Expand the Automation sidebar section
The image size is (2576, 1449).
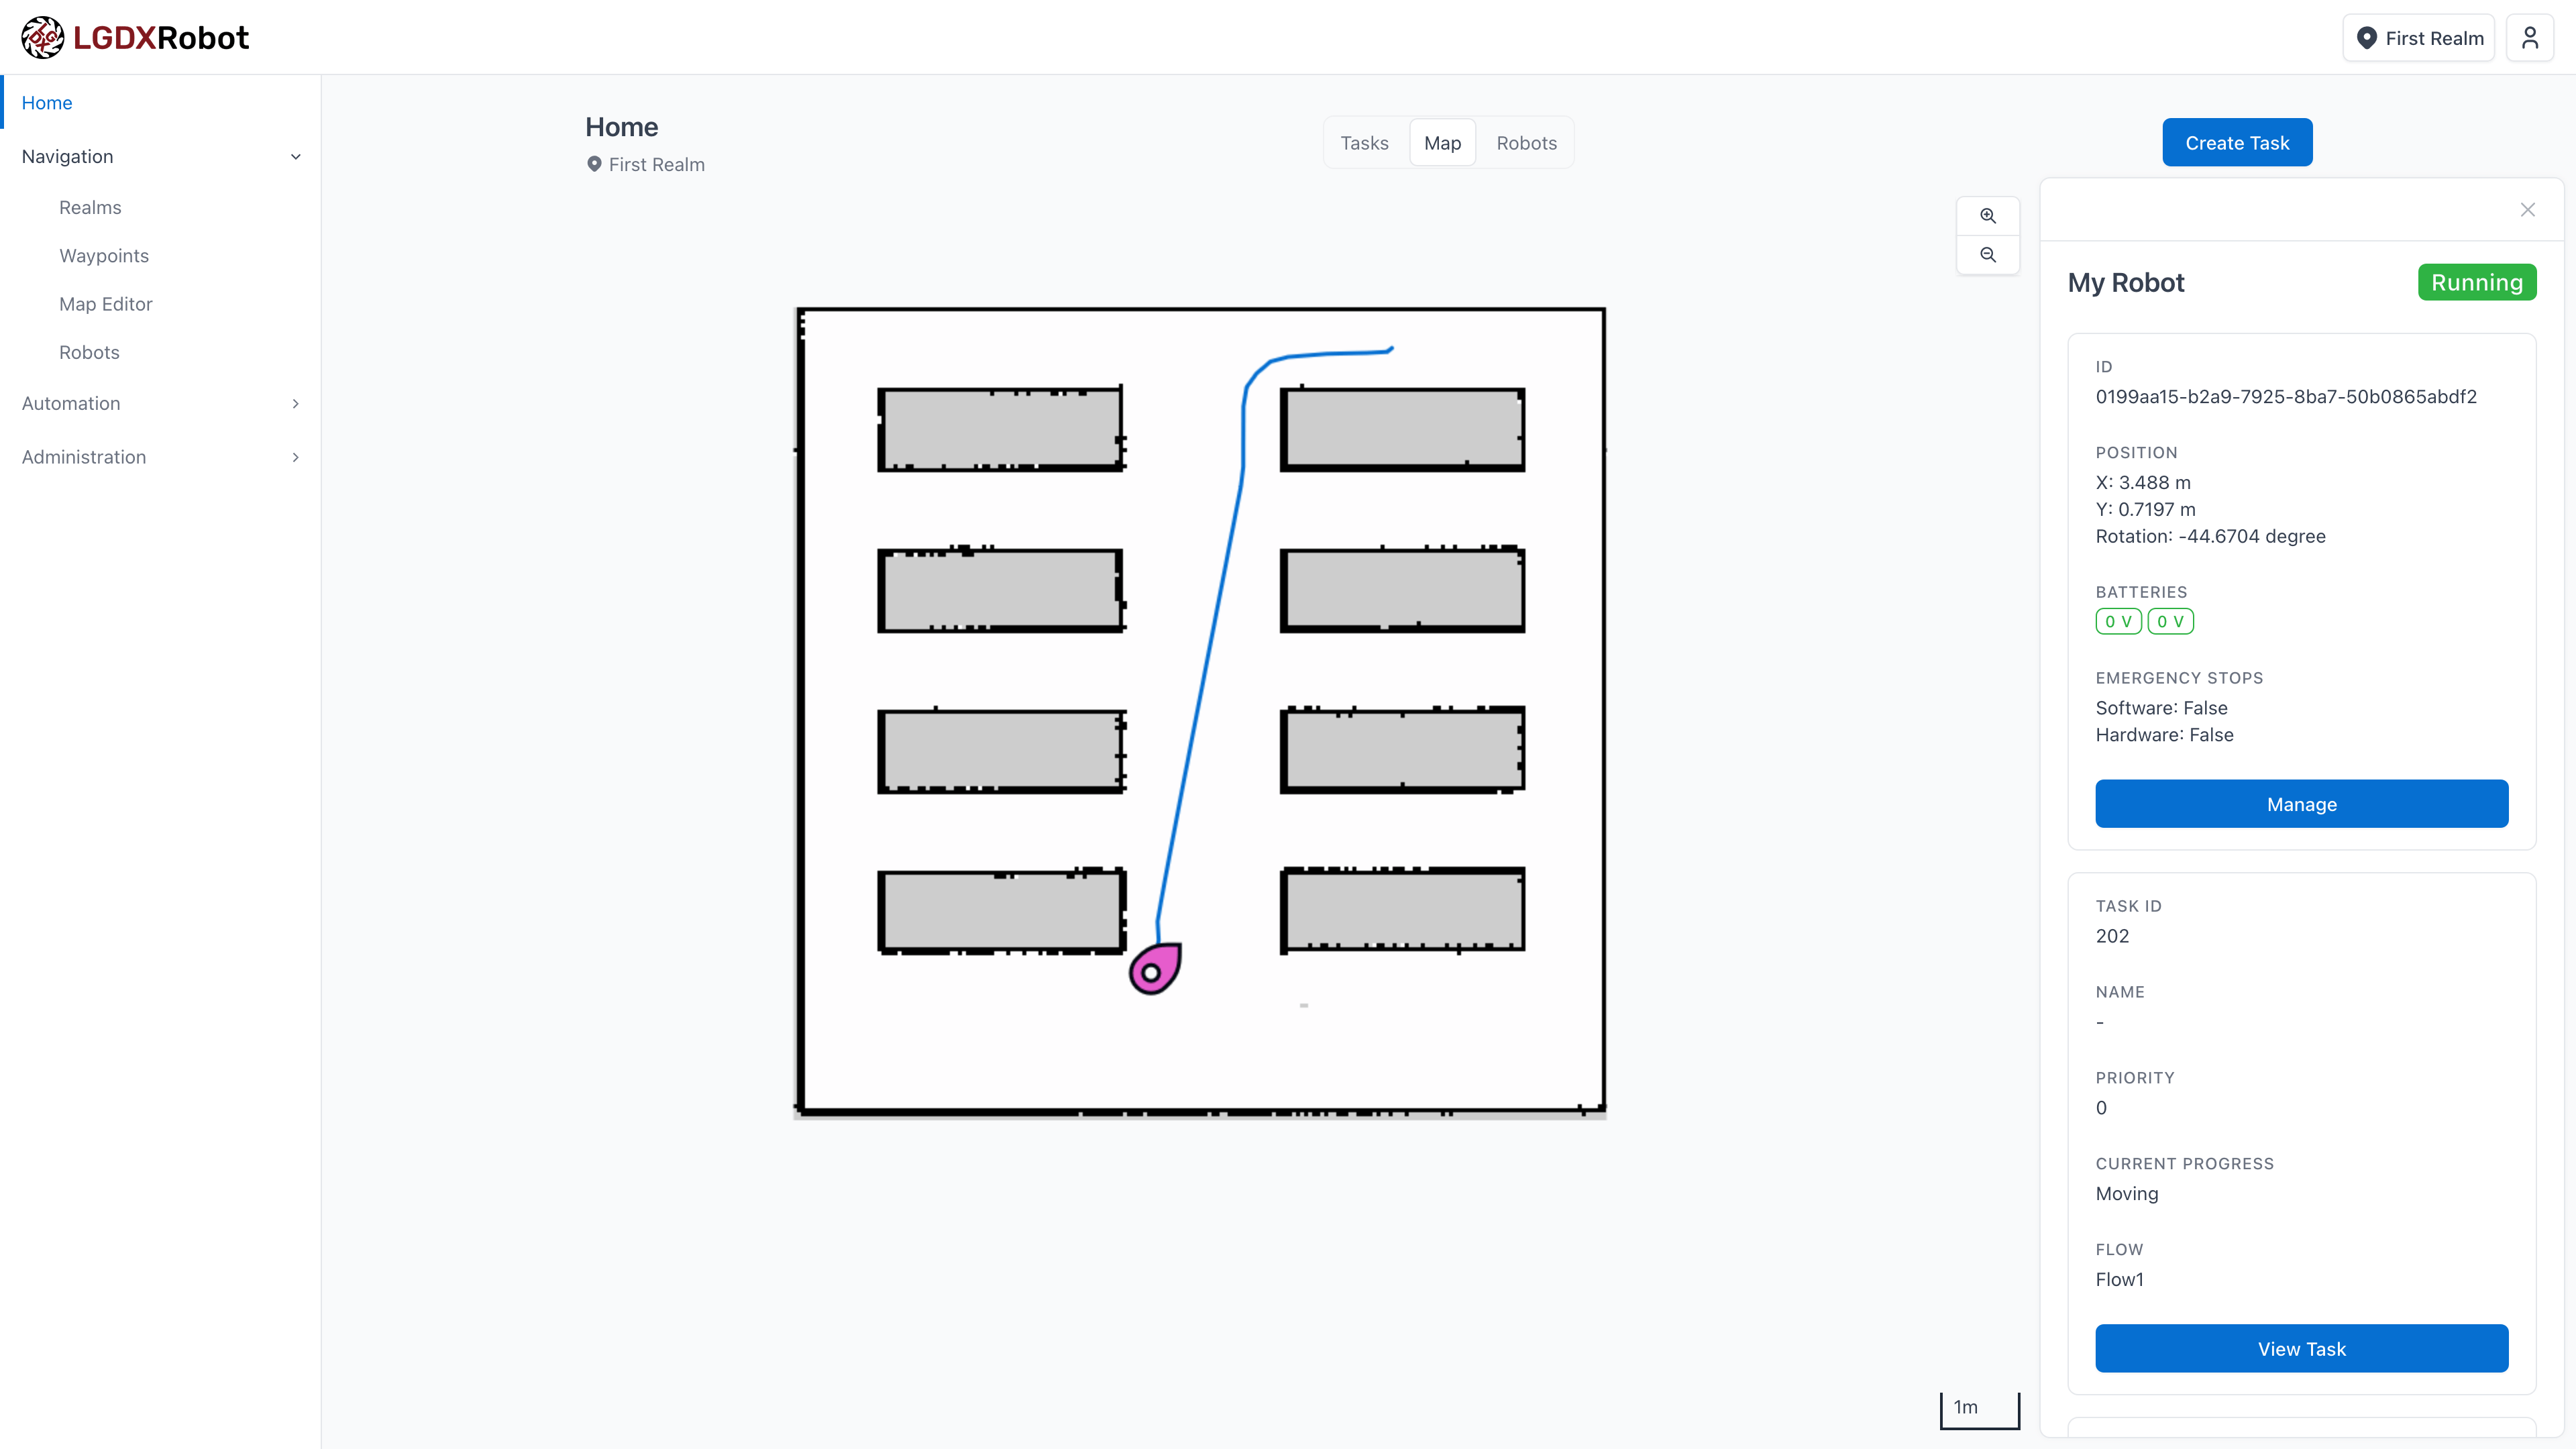(x=295, y=404)
